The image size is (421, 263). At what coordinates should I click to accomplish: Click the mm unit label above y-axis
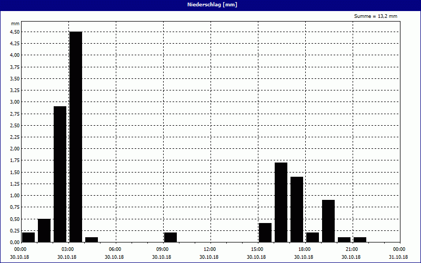pos(15,24)
